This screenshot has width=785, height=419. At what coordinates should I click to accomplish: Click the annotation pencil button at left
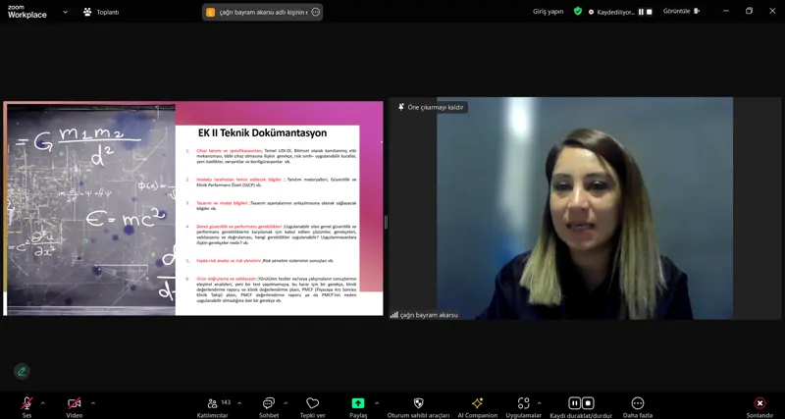tap(22, 372)
